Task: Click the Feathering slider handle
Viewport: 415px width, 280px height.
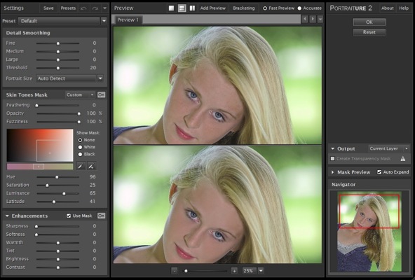Action: (36, 106)
